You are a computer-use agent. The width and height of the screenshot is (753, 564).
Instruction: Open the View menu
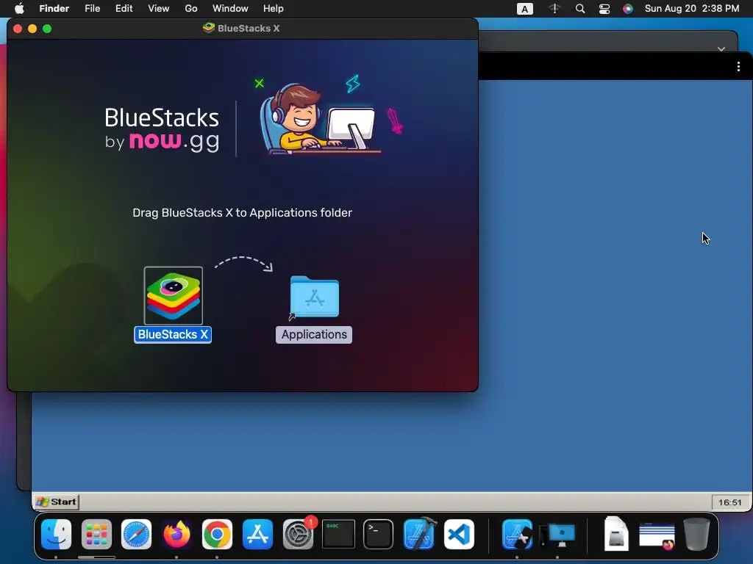(x=159, y=9)
